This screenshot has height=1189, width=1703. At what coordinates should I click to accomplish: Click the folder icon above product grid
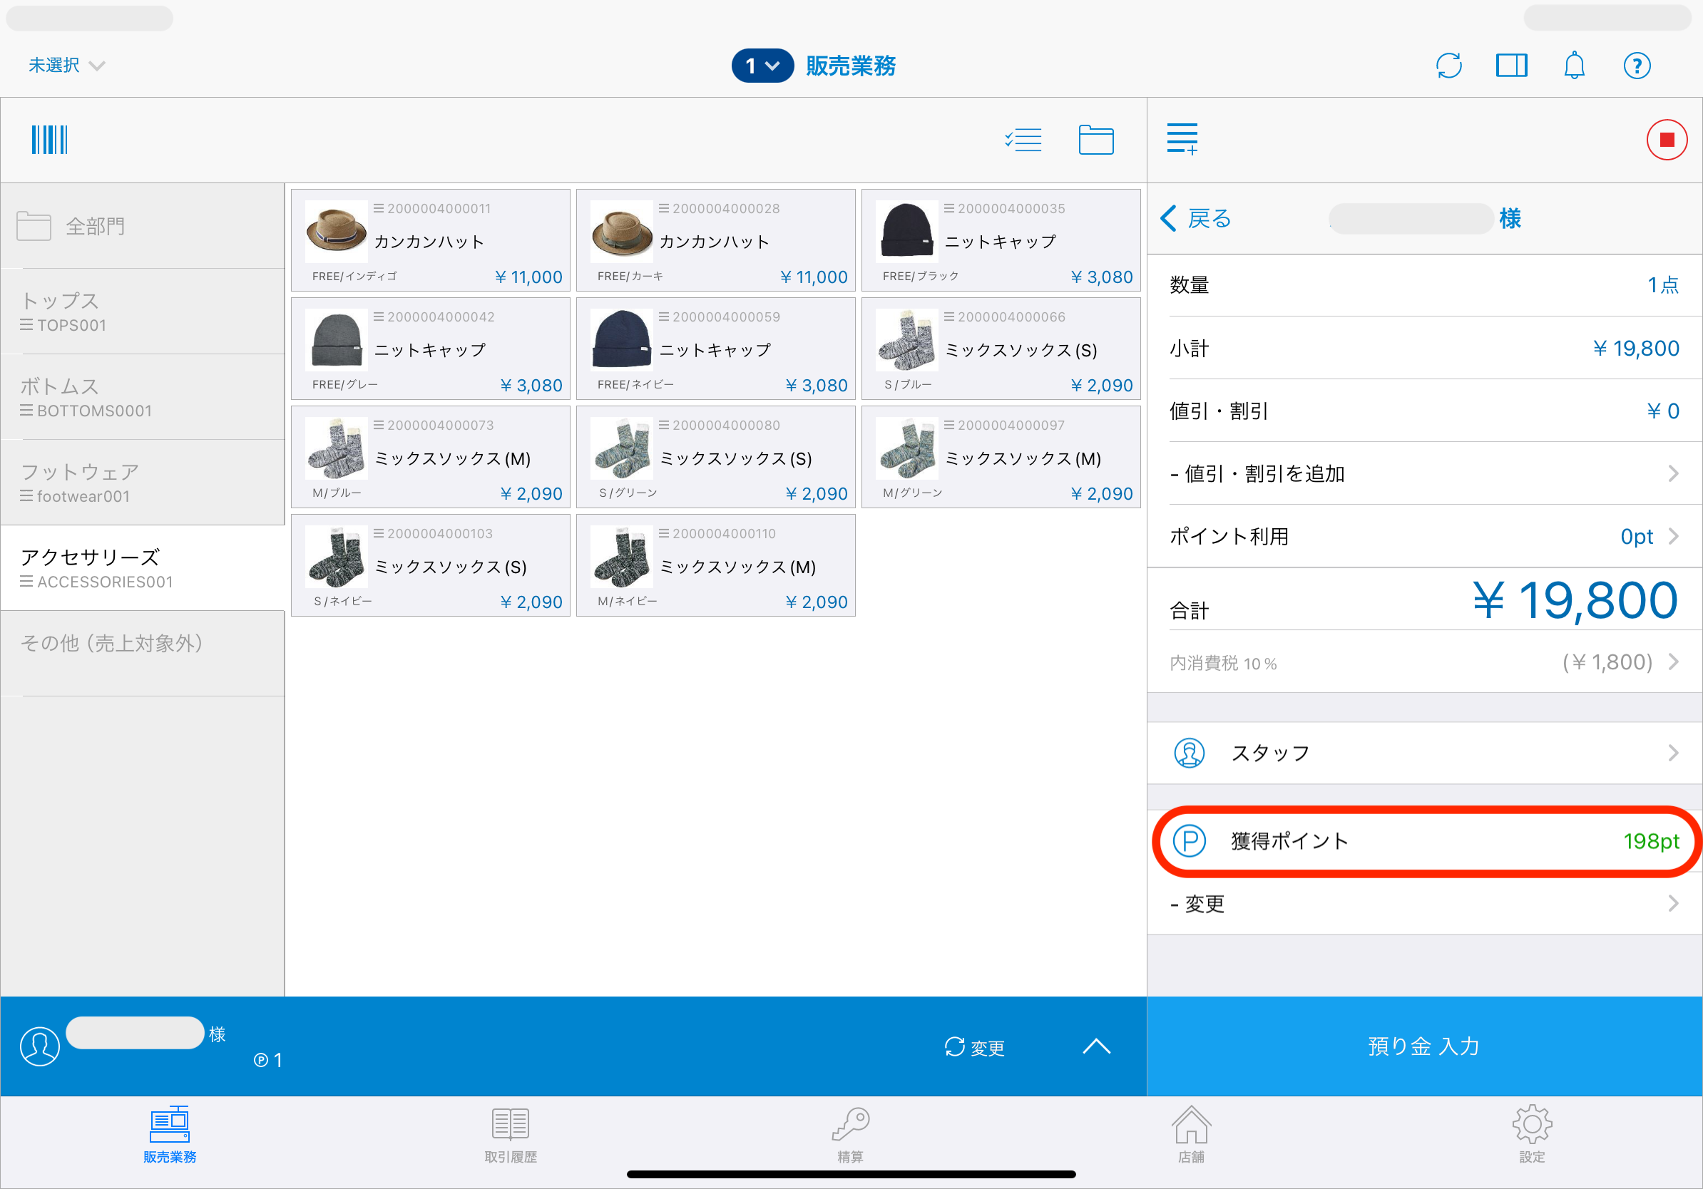[x=1095, y=140]
